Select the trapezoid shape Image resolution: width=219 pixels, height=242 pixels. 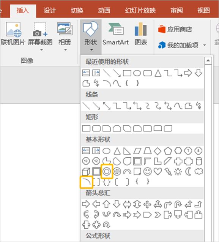pos(147,151)
